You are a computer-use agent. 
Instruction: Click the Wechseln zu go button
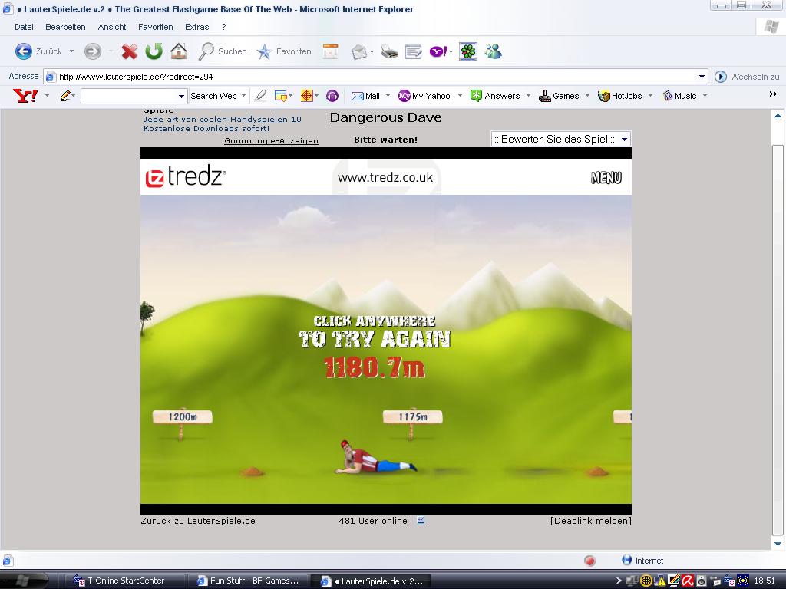click(747, 77)
